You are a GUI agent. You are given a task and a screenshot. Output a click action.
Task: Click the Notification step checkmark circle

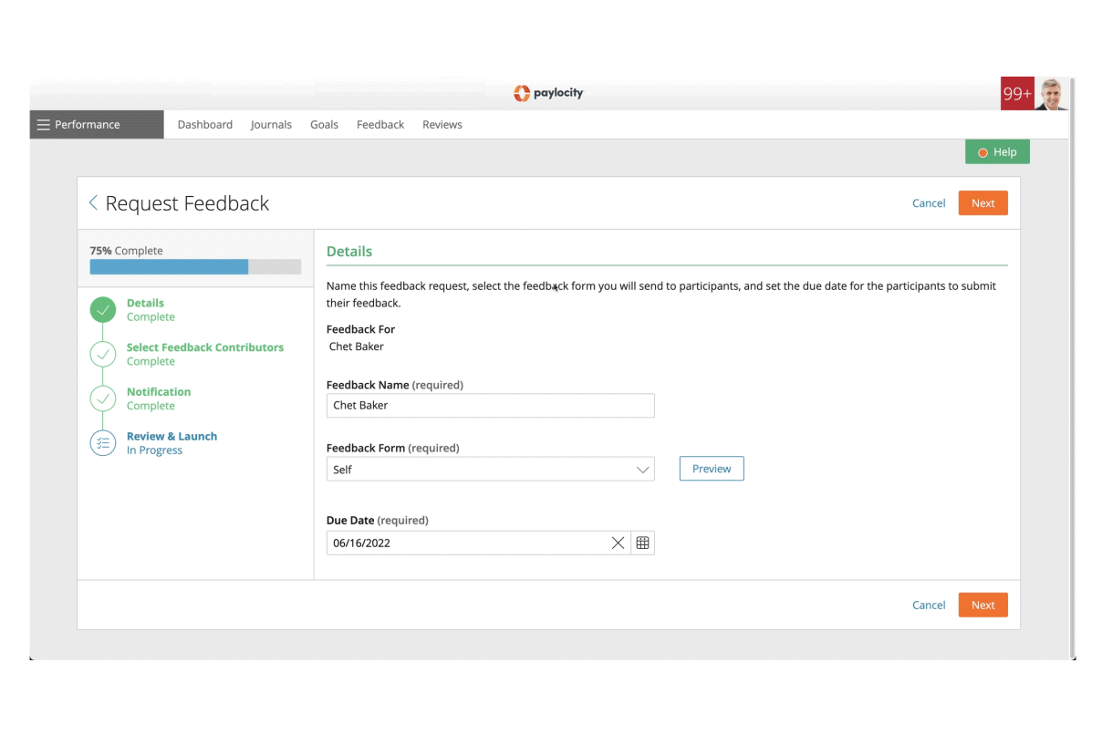[103, 399]
